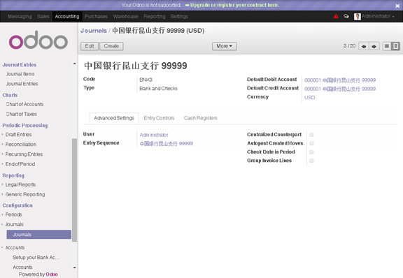Click the Configuration section header
Viewport: 403px width, 278px height.
click(17, 205)
